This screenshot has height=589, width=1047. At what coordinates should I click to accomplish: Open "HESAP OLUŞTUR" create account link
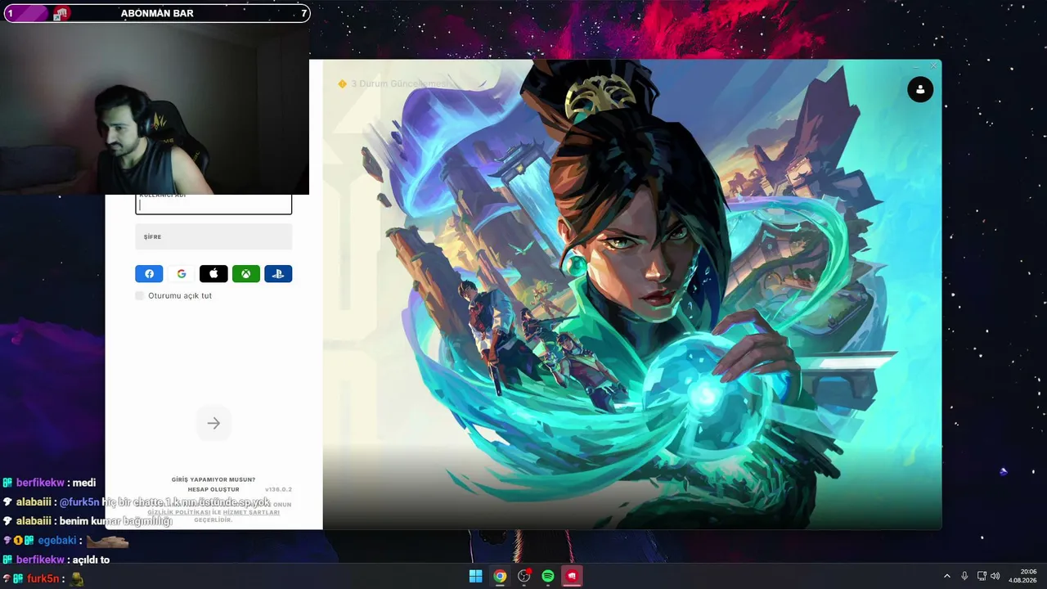click(x=213, y=489)
